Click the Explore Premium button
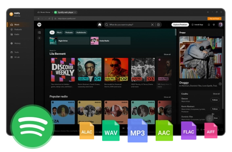 coord(180,25)
